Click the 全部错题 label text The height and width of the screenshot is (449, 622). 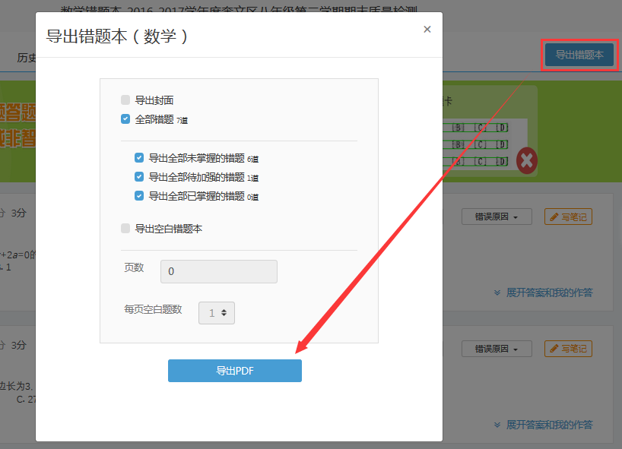coord(154,119)
